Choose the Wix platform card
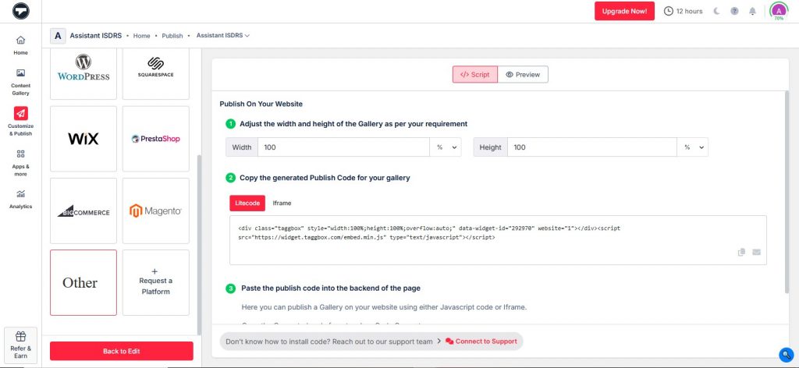The width and height of the screenshot is (799, 368). (x=83, y=139)
